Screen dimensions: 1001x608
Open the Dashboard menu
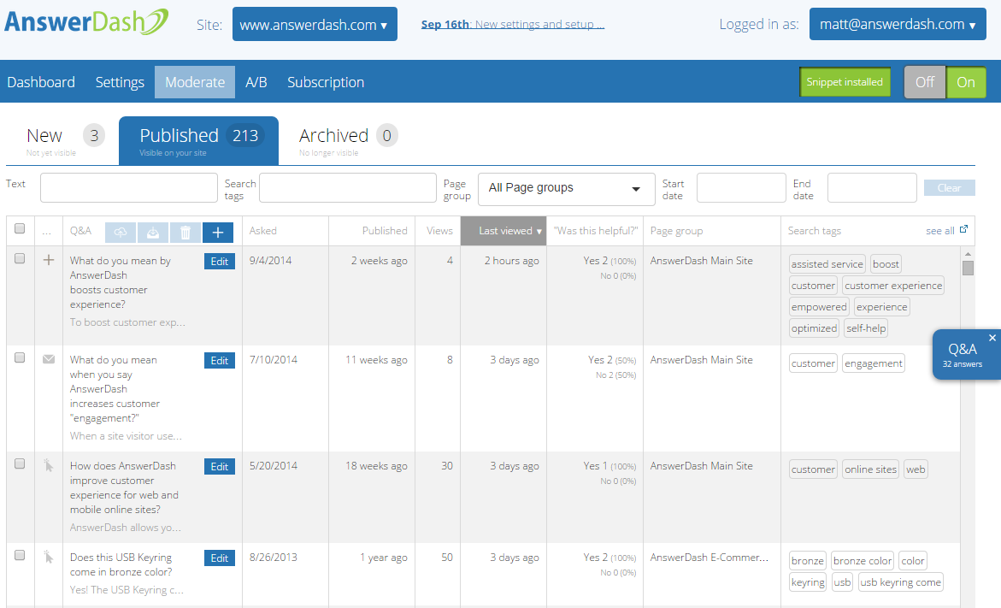coord(41,82)
